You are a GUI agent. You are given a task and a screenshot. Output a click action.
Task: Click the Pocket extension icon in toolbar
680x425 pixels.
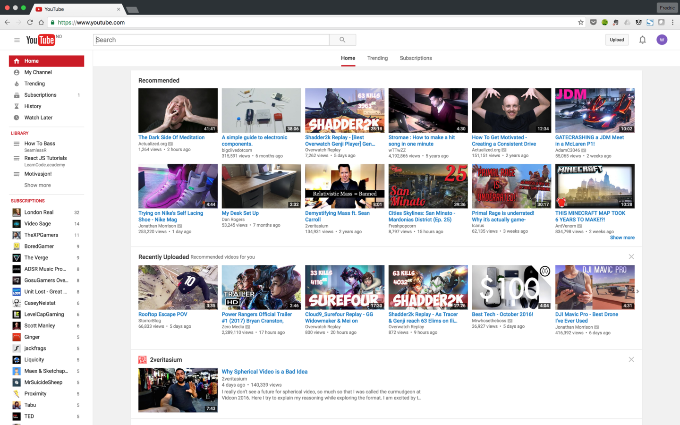click(x=593, y=22)
